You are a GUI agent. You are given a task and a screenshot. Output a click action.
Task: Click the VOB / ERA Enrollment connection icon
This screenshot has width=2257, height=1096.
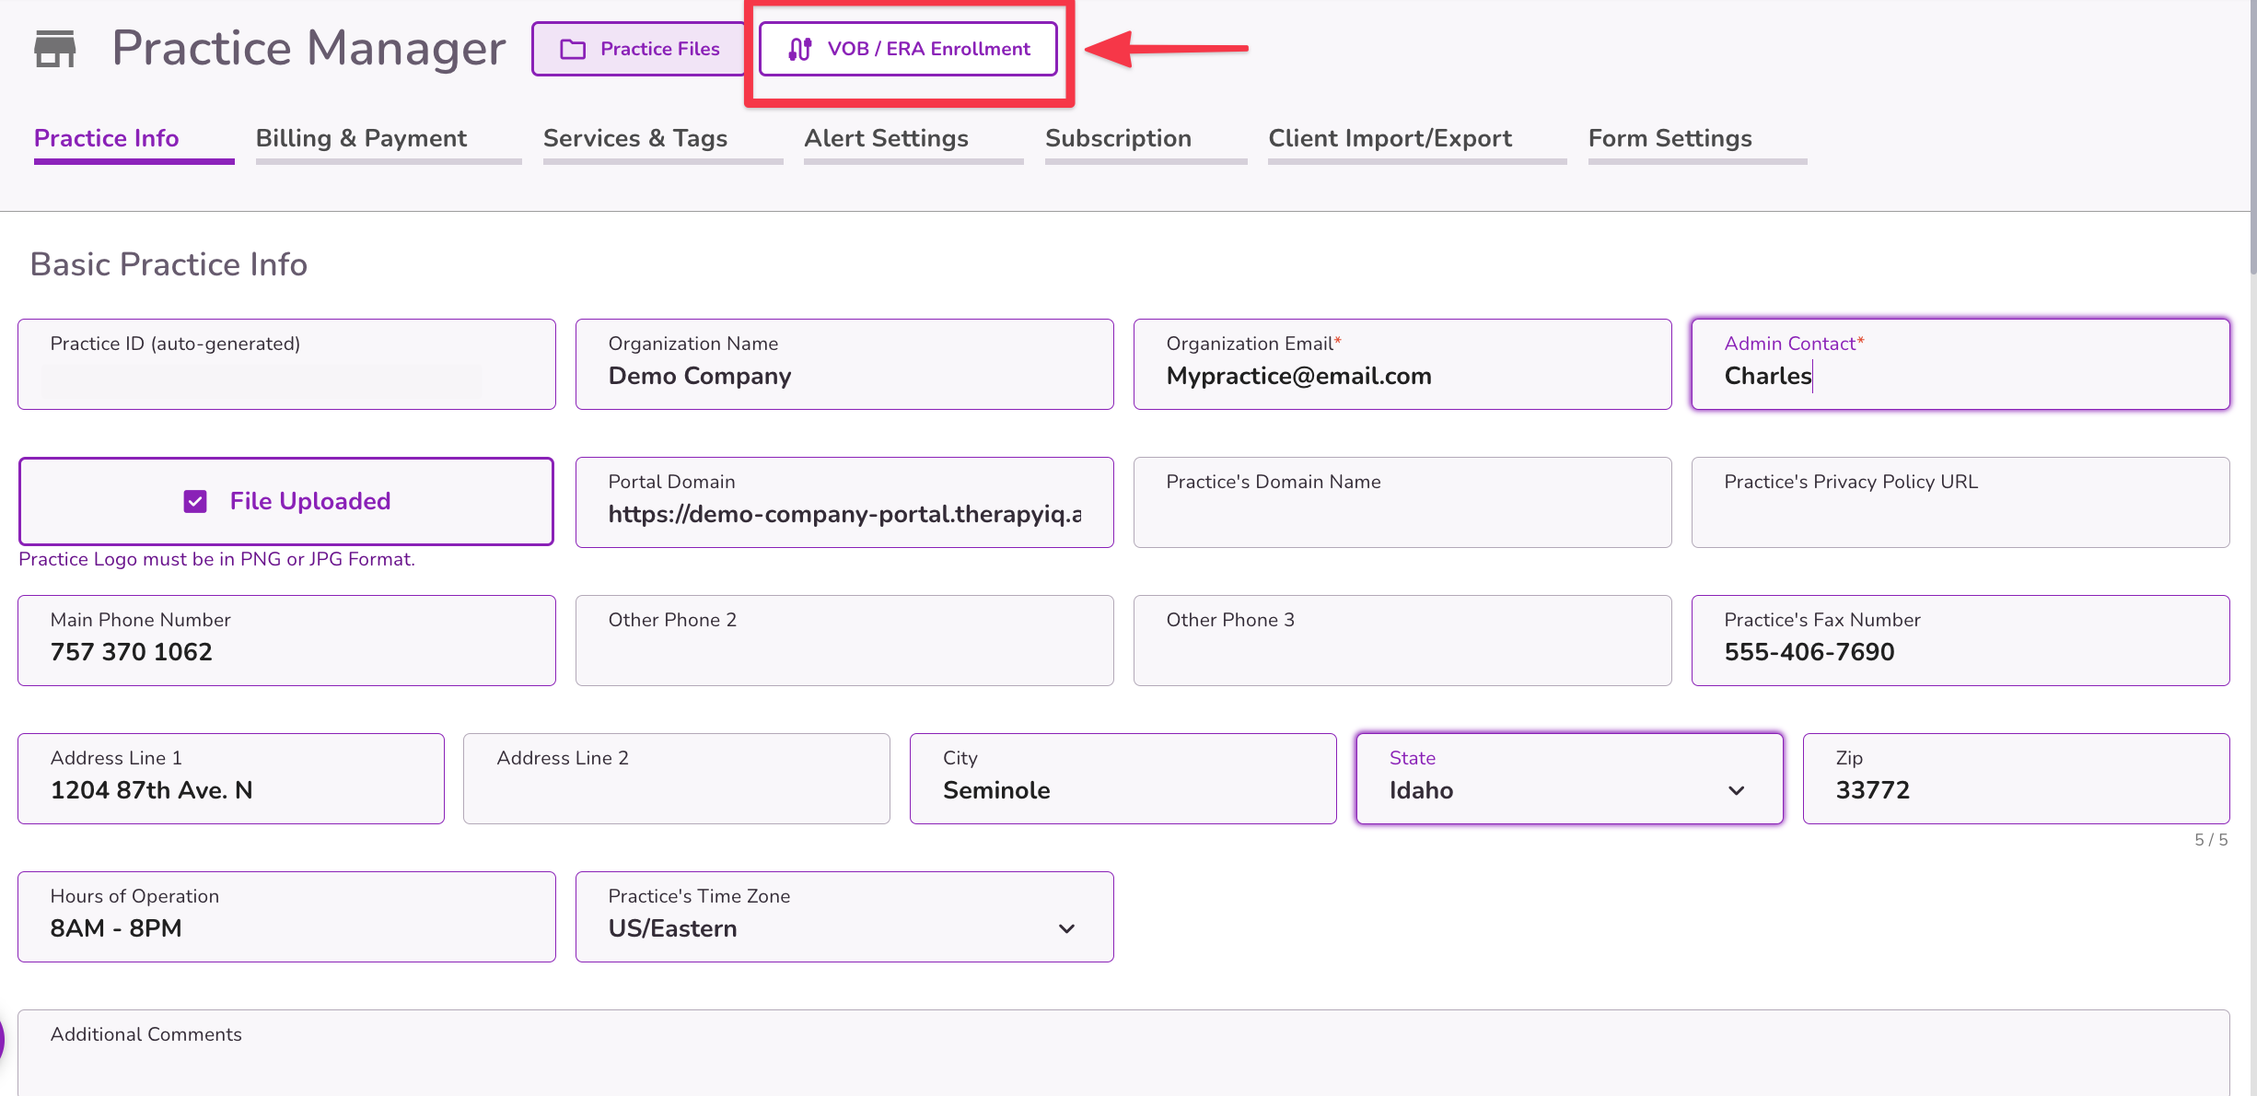(799, 49)
